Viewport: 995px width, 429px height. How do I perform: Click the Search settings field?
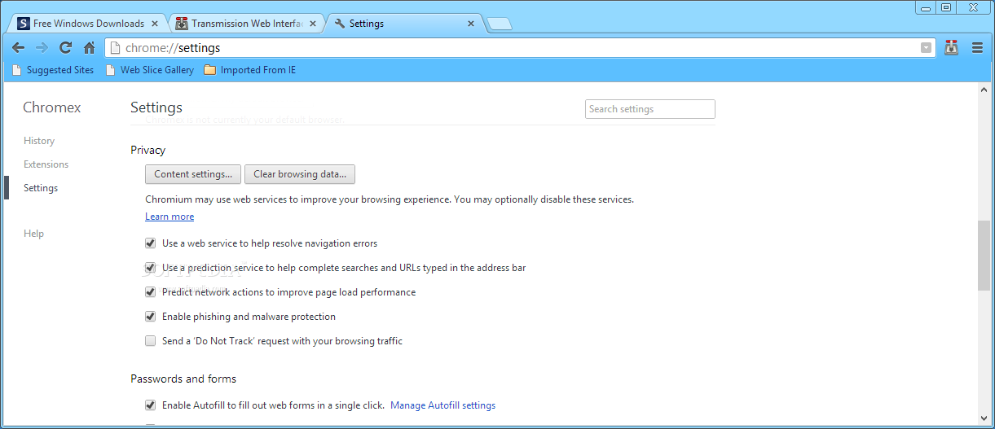point(649,109)
